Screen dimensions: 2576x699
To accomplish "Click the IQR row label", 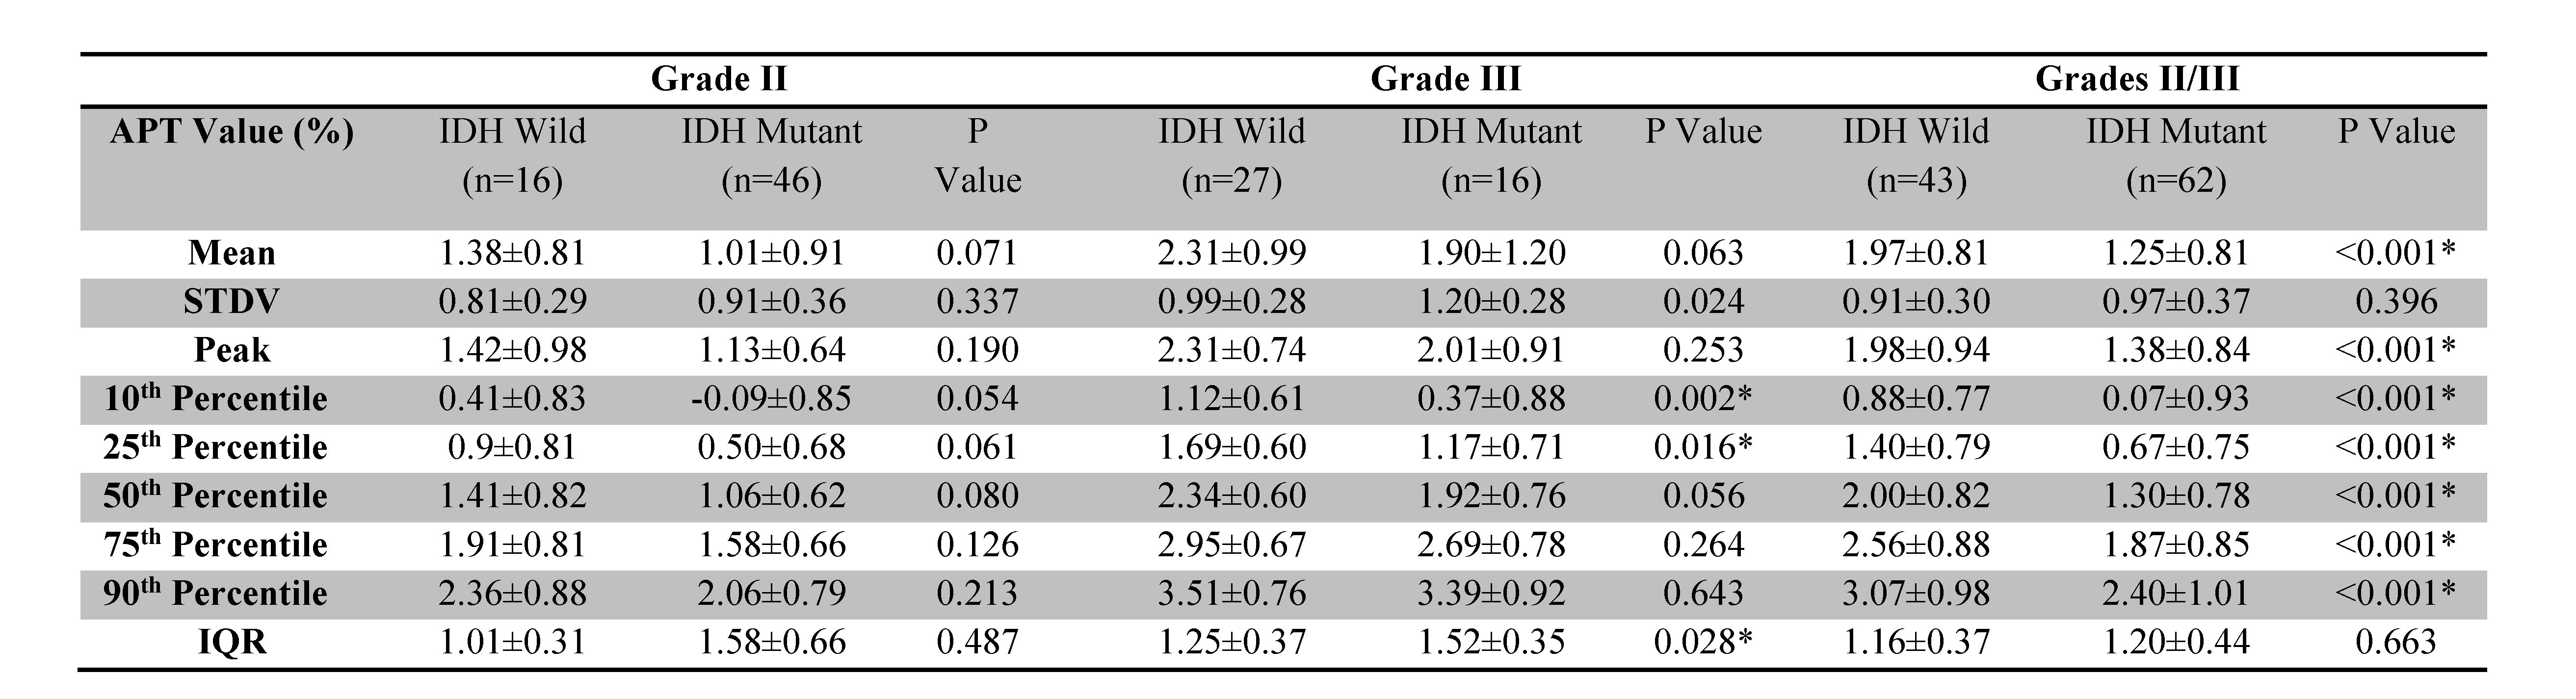I will tap(232, 642).
